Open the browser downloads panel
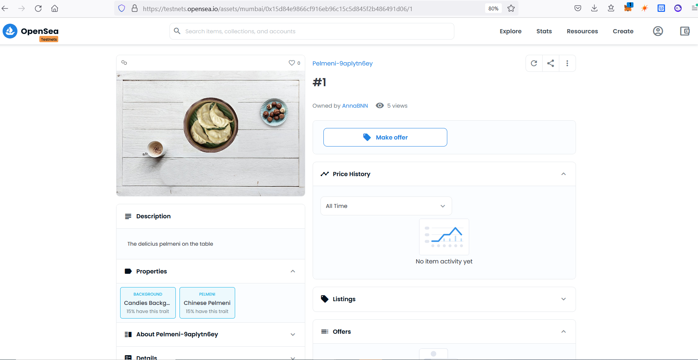698x360 pixels. tap(594, 8)
